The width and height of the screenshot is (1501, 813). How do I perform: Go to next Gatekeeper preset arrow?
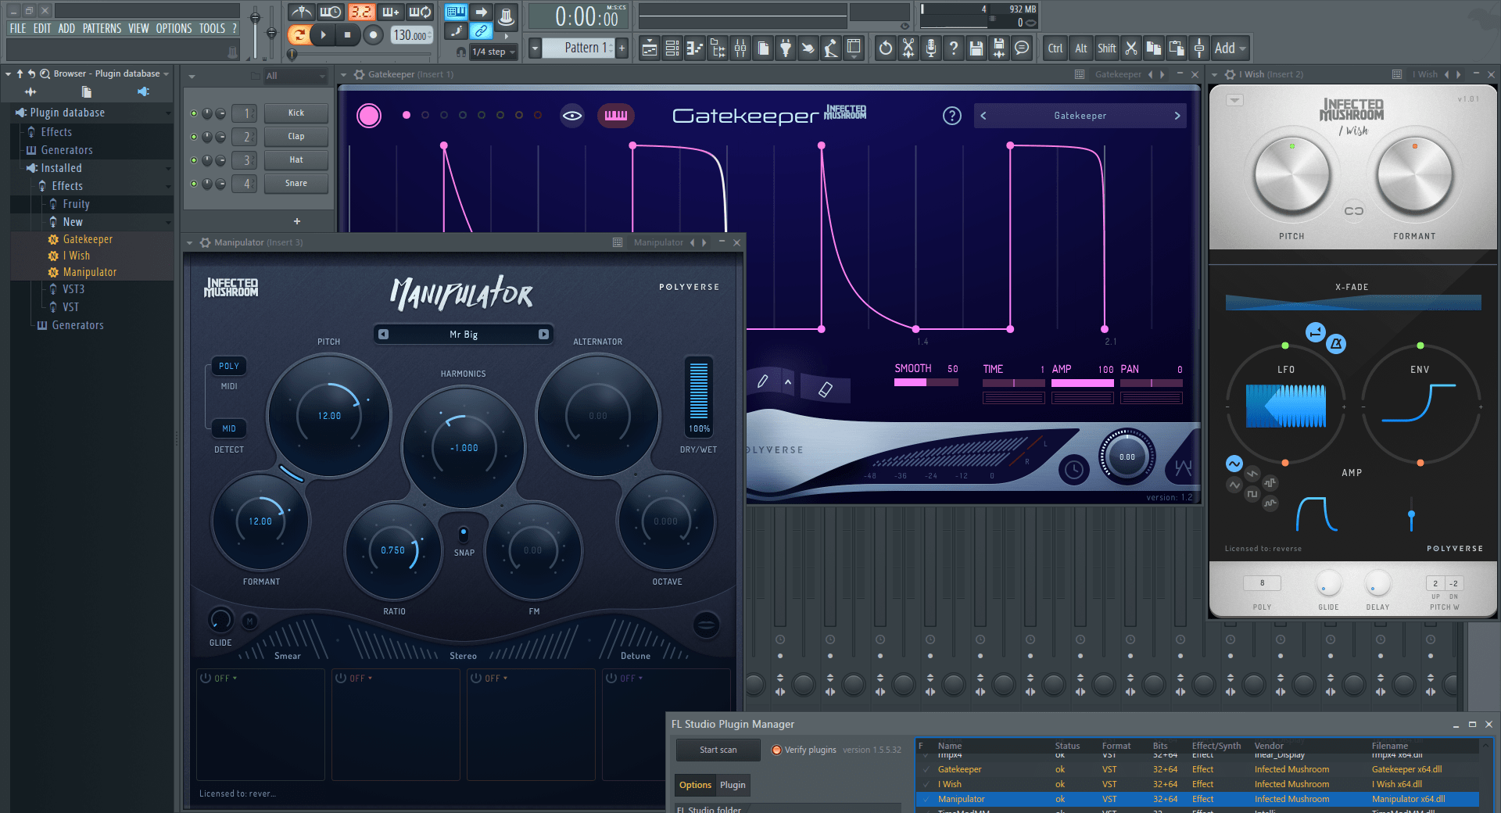[1177, 116]
